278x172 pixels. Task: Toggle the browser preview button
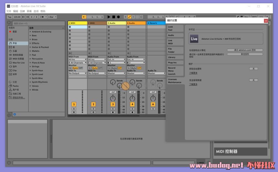click(15, 114)
